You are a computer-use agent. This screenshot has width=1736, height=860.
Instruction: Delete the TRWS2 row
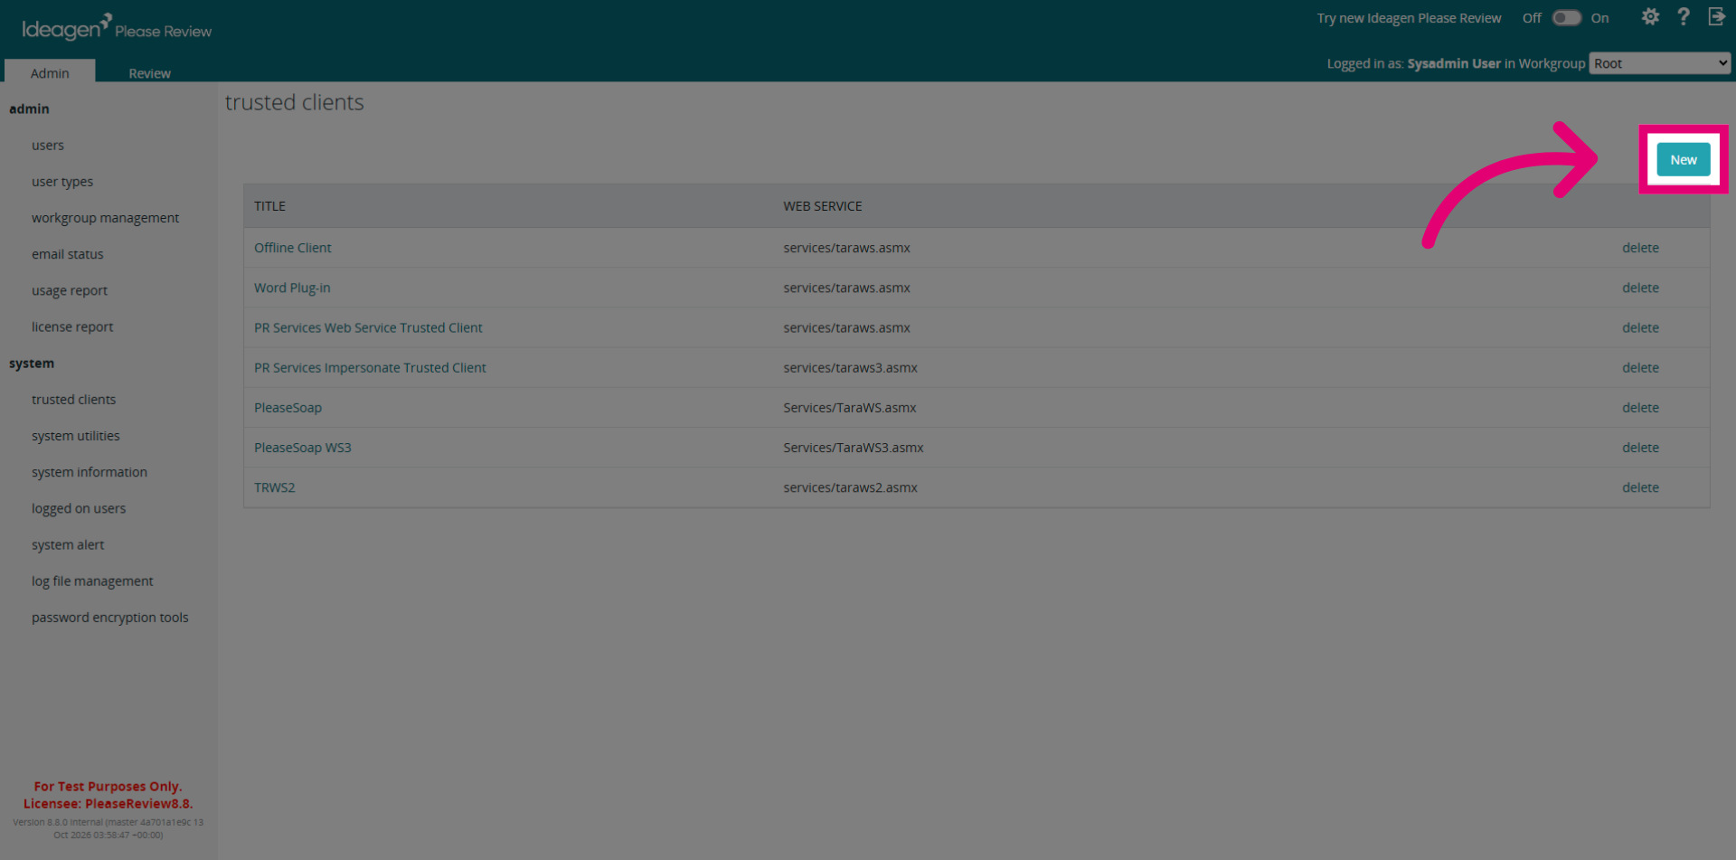(1640, 487)
